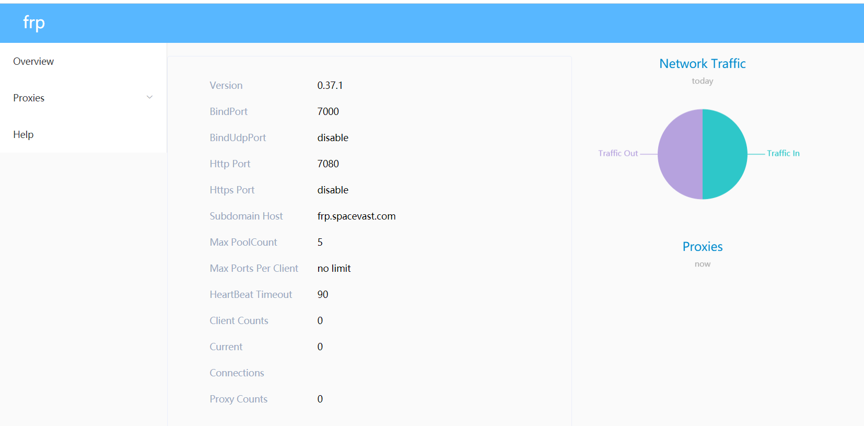Click the Version label
The height and width of the screenshot is (426, 864).
tap(226, 85)
